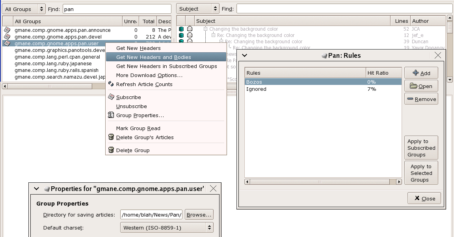Click the right arrow of the Rules scrollbar
This screenshot has width=454, height=237.
399,182
